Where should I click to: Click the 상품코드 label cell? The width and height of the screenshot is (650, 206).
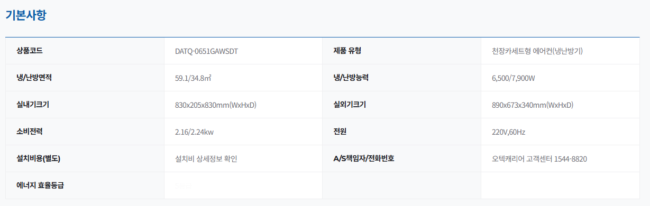click(x=85, y=51)
